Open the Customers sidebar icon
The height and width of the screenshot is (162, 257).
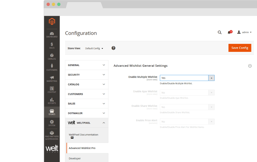(x=52, y=68)
